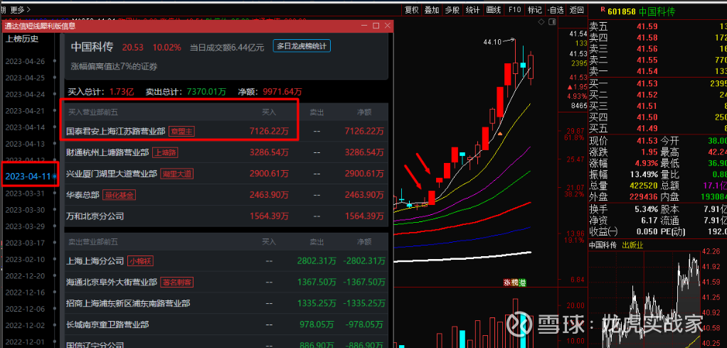
Task: Click the 叠加 overlay toolbar button
Action: tap(432, 10)
